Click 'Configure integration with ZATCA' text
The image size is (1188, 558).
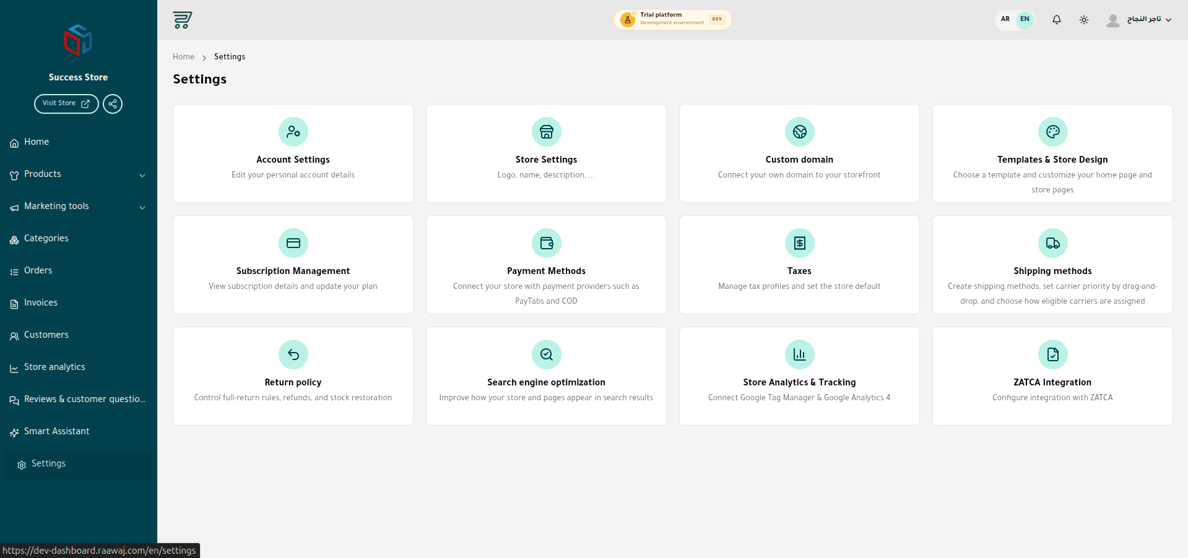point(1052,398)
